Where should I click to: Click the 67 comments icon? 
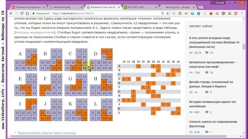click(207, 53)
